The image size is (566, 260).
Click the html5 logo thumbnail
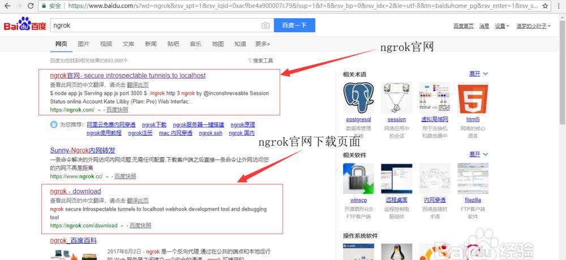(x=473, y=98)
